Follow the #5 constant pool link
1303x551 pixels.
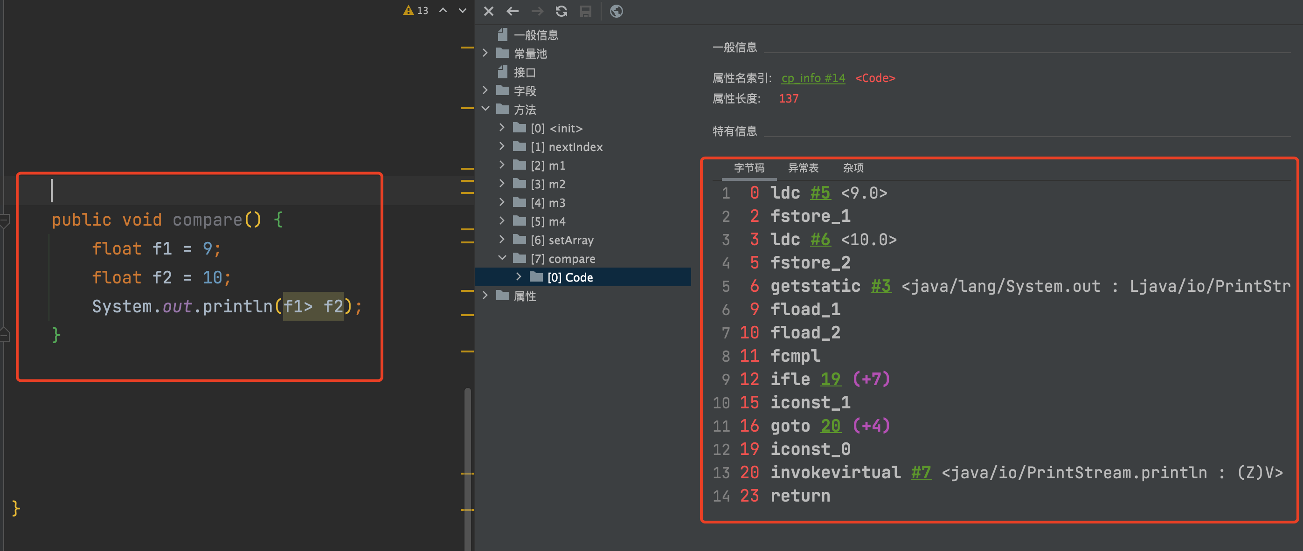pos(820,193)
